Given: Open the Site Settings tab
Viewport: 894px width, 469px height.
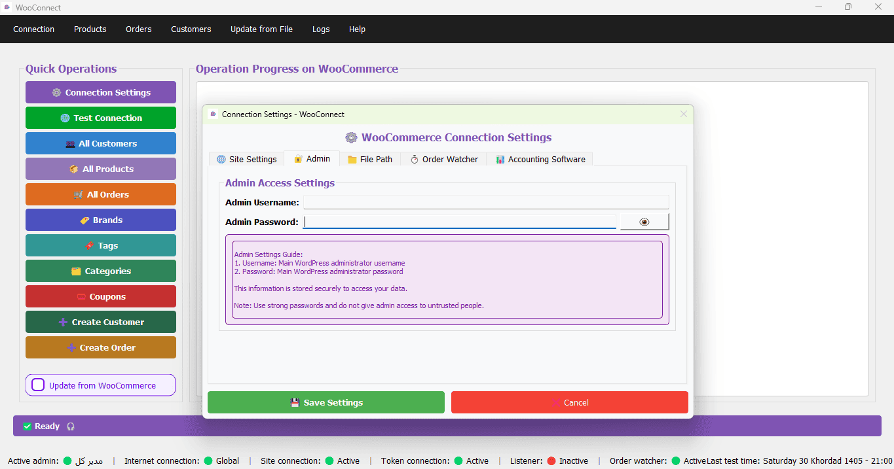Looking at the screenshot, I should pyautogui.click(x=246, y=159).
